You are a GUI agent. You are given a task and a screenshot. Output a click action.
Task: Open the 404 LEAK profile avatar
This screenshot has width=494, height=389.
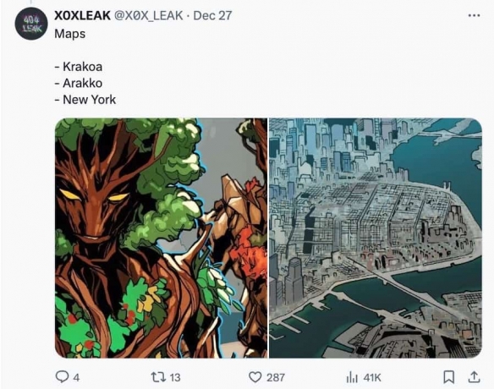[x=31, y=24]
